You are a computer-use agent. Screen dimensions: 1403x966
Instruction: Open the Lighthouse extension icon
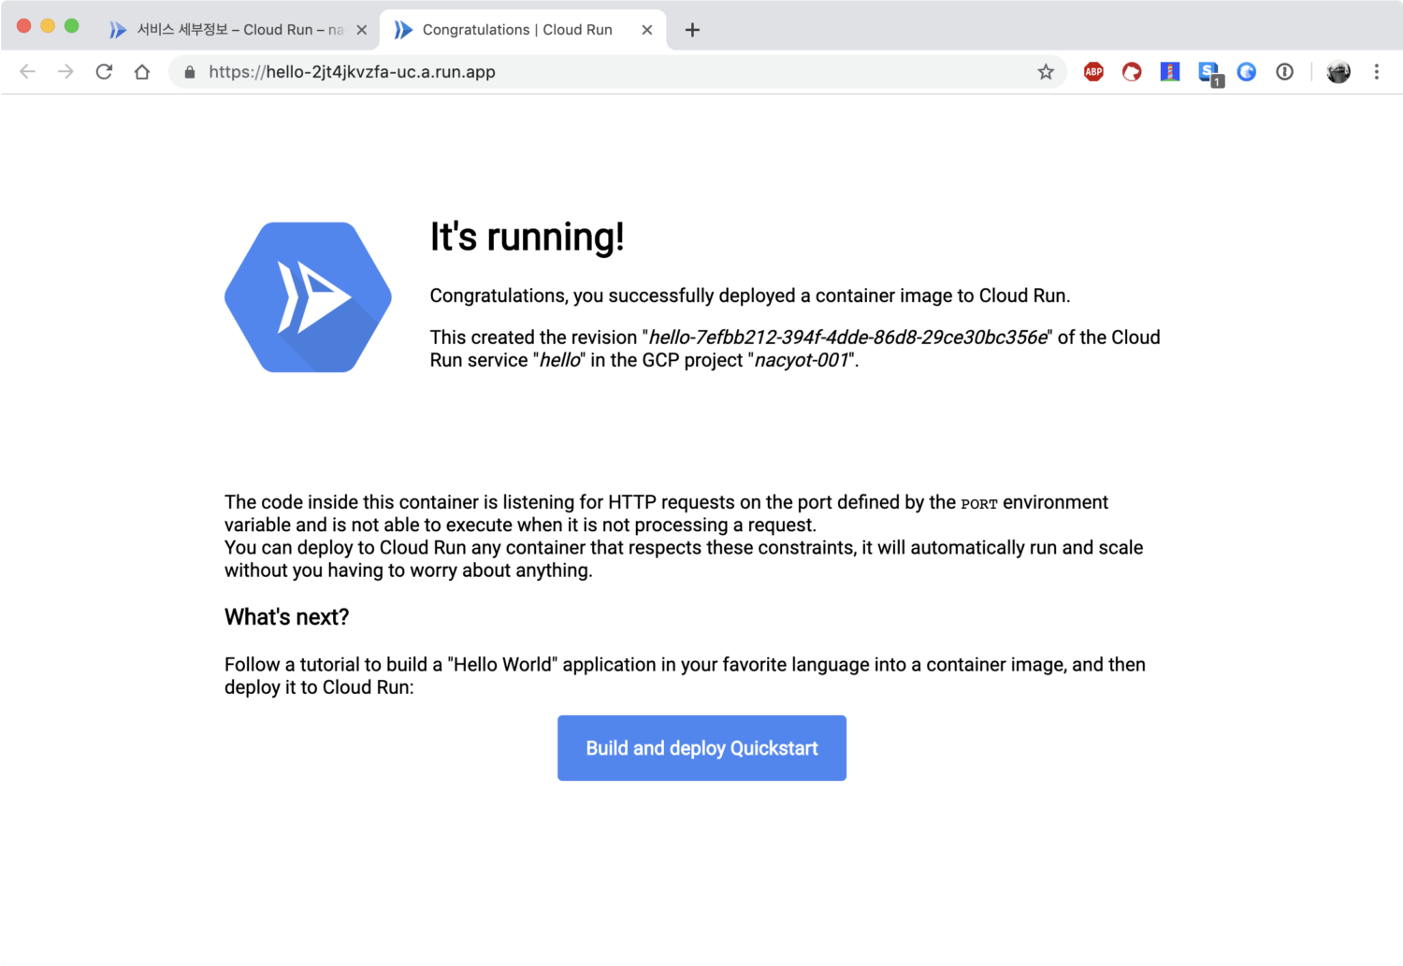point(1169,72)
